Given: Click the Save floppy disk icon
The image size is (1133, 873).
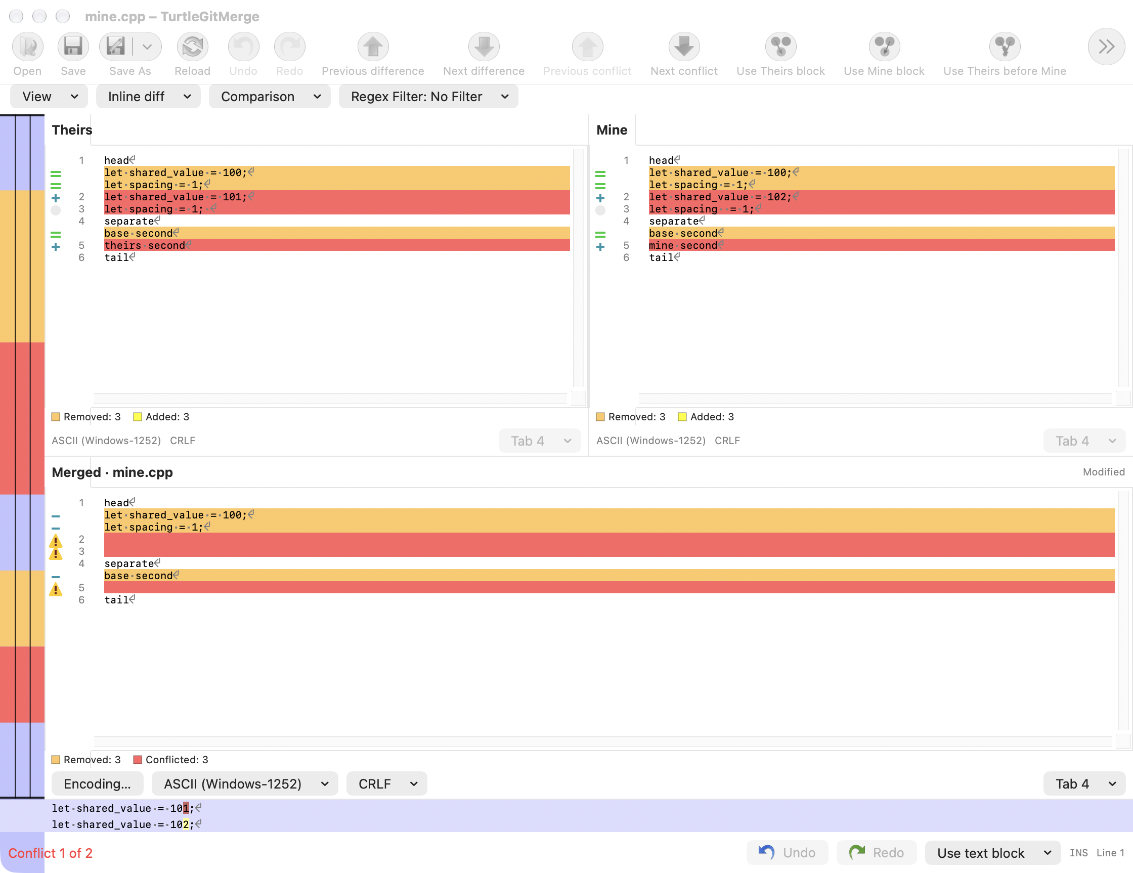Looking at the screenshot, I should (73, 47).
